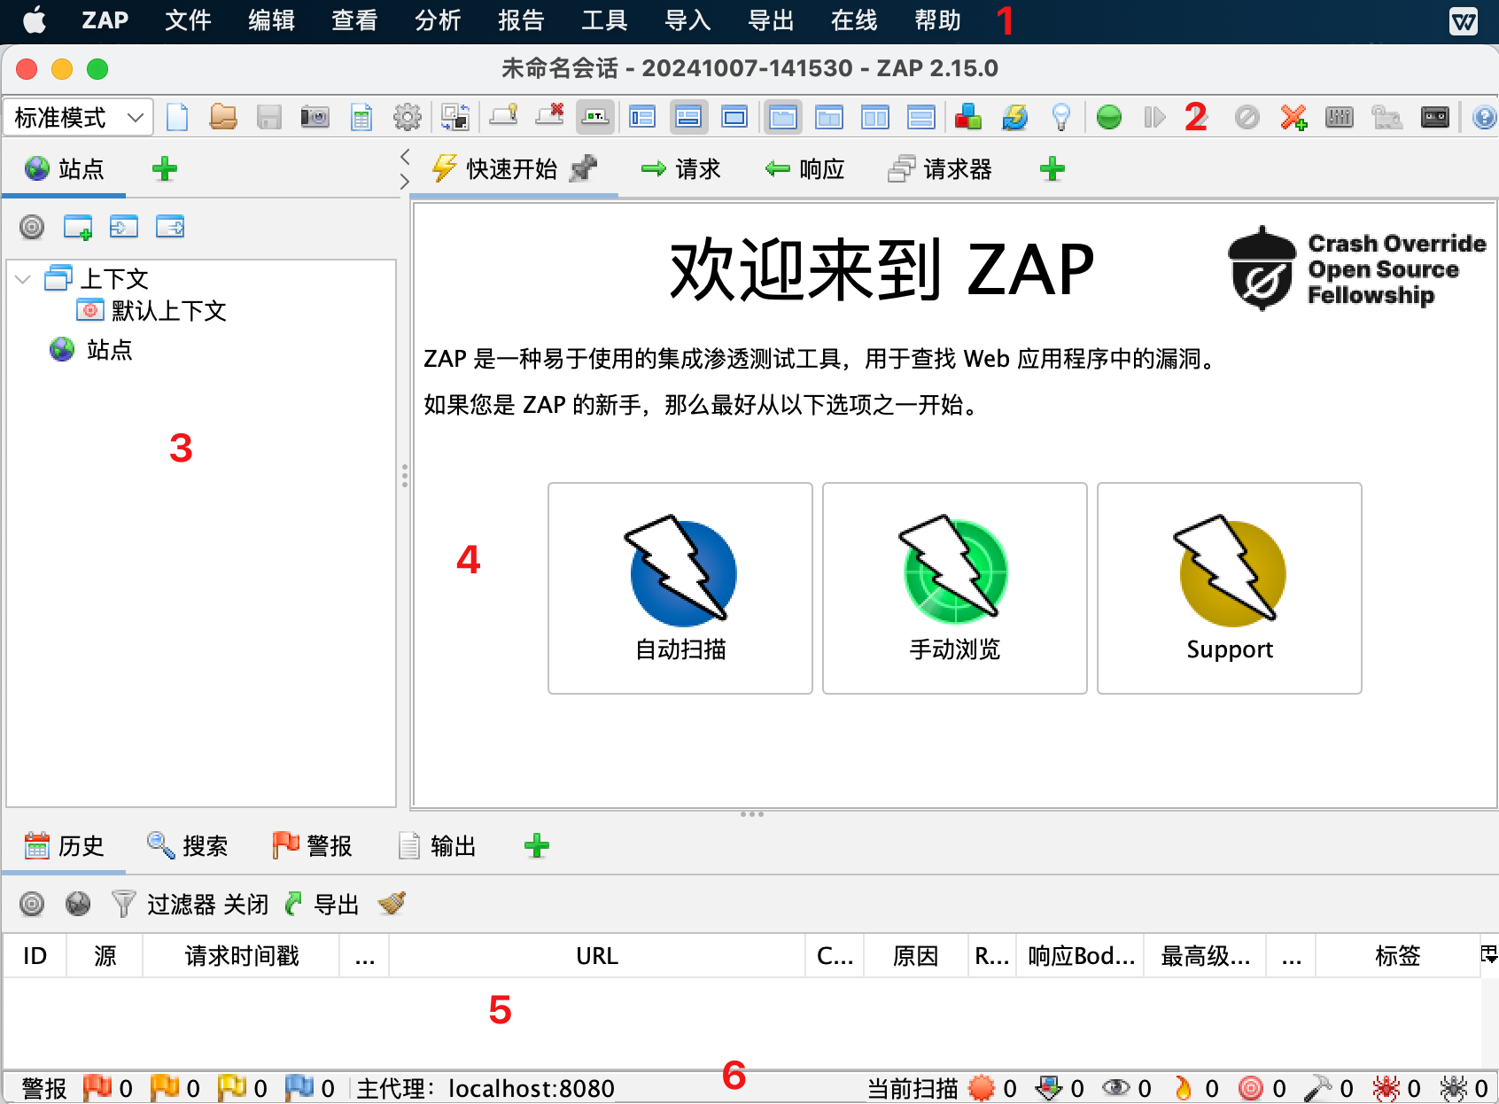Screen dimensions: 1499x1104
Task: Add a new tab beside the Output tab
Action: coord(537,845)
